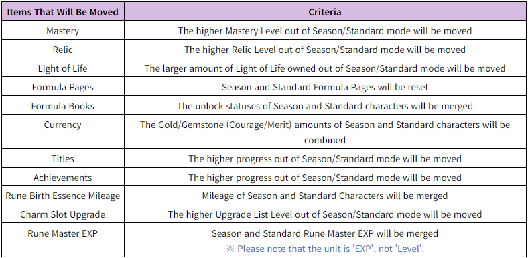Select the Relic row label

pos(62,50)
